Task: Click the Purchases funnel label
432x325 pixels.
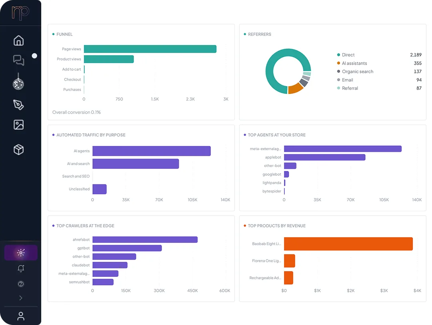Action: coord(72,90)
